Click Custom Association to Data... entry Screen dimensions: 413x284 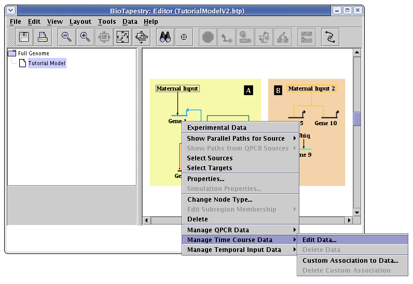tap(350, 261)
